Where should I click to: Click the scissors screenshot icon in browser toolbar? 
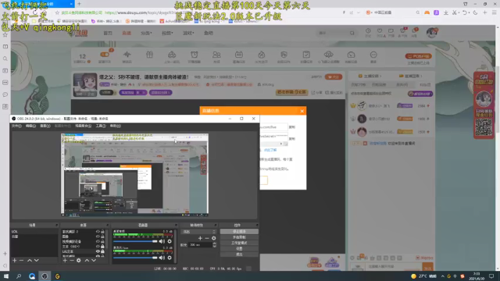pos(455,12)
